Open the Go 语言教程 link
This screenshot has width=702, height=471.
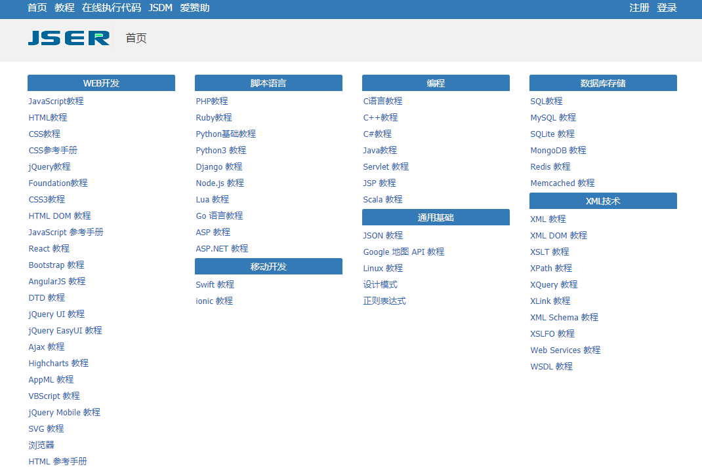click(x=219, y=216)
